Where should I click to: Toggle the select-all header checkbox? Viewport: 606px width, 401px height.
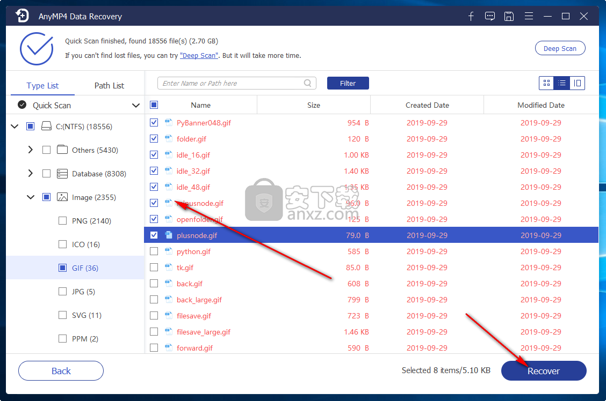point(154,105)
